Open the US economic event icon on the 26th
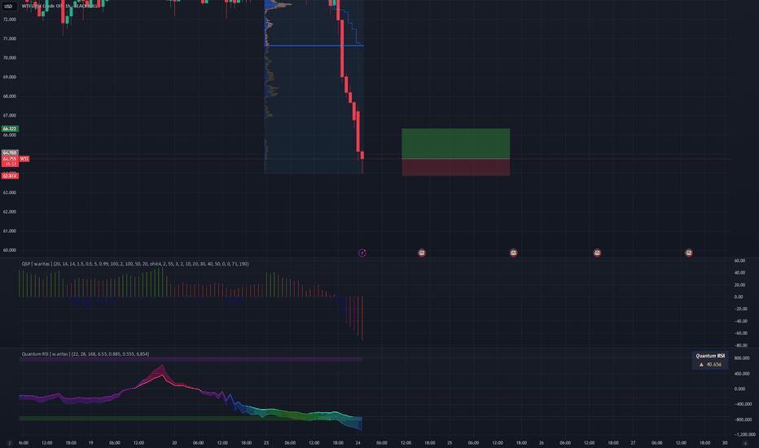759x448 pixels. coord(597,253)
